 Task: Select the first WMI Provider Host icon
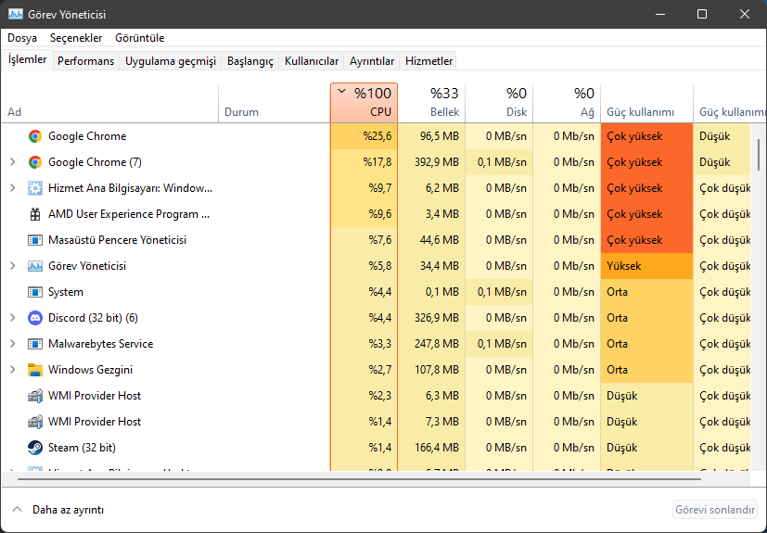tap(34, 396)
